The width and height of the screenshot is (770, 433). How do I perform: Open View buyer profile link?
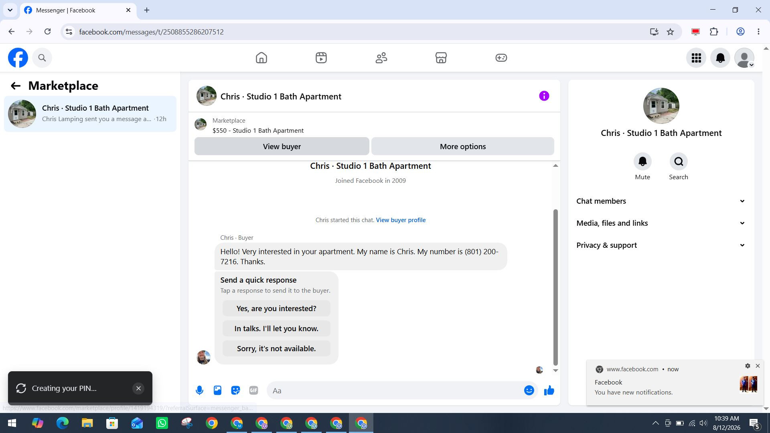(401, 220)
